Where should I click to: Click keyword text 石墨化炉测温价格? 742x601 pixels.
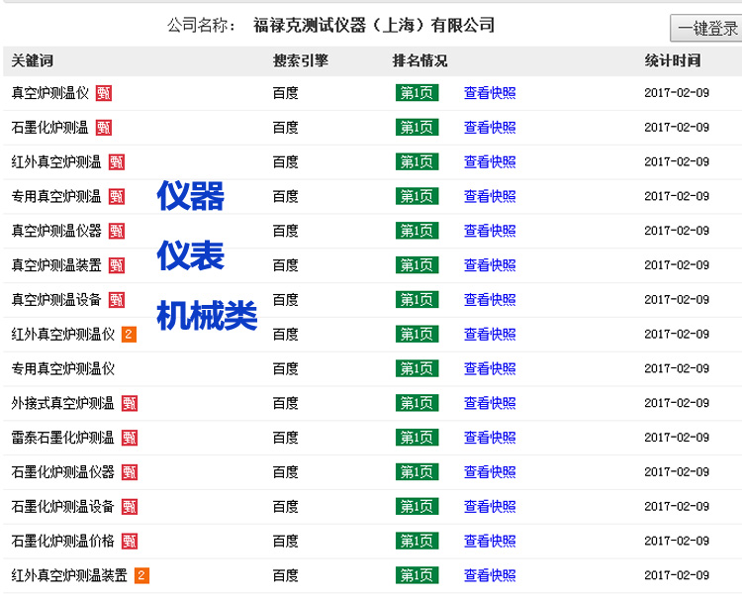(x=63, y=542)
